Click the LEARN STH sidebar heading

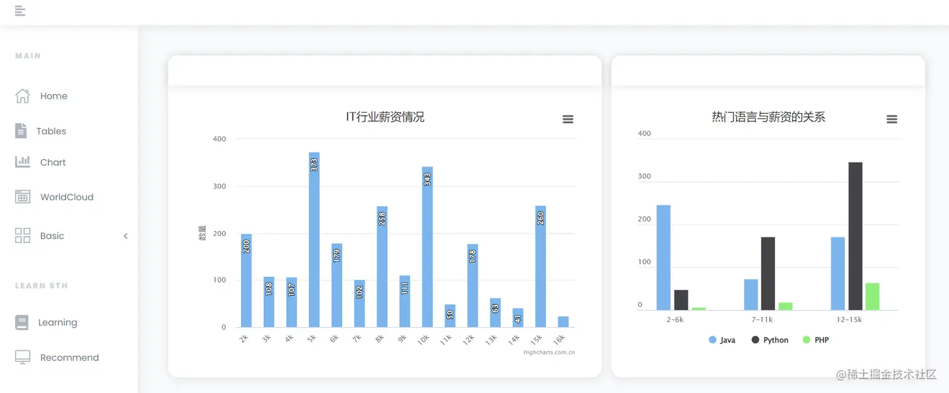[x=41, y=286]
